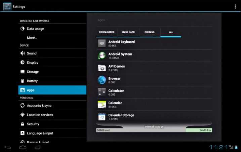Tap the Calendar Storage icon
Image resolution: width=241 pixels, height=152 pixels.
point(102,117)
